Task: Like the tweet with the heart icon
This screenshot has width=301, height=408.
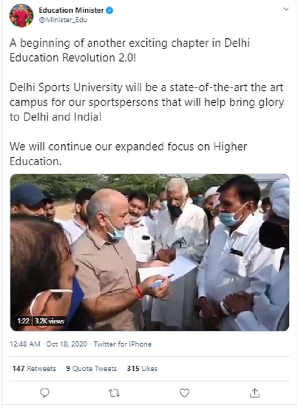Action: (184, 392)
